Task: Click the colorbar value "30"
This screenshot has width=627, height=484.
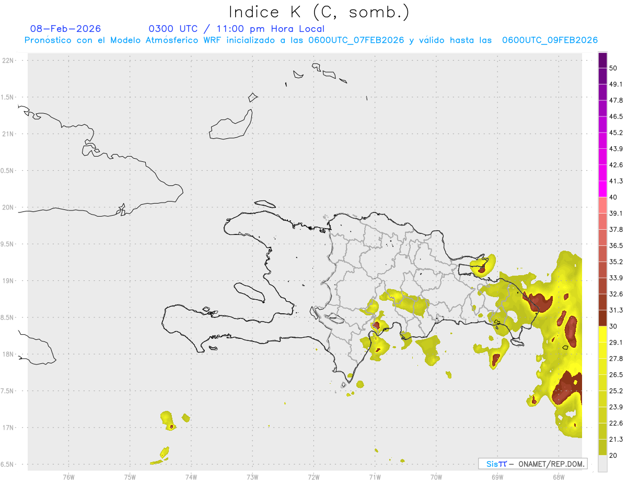Action: [x=613, y=326]
